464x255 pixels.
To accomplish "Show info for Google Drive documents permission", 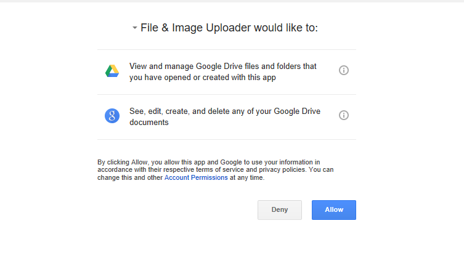I will coord(344,115).
